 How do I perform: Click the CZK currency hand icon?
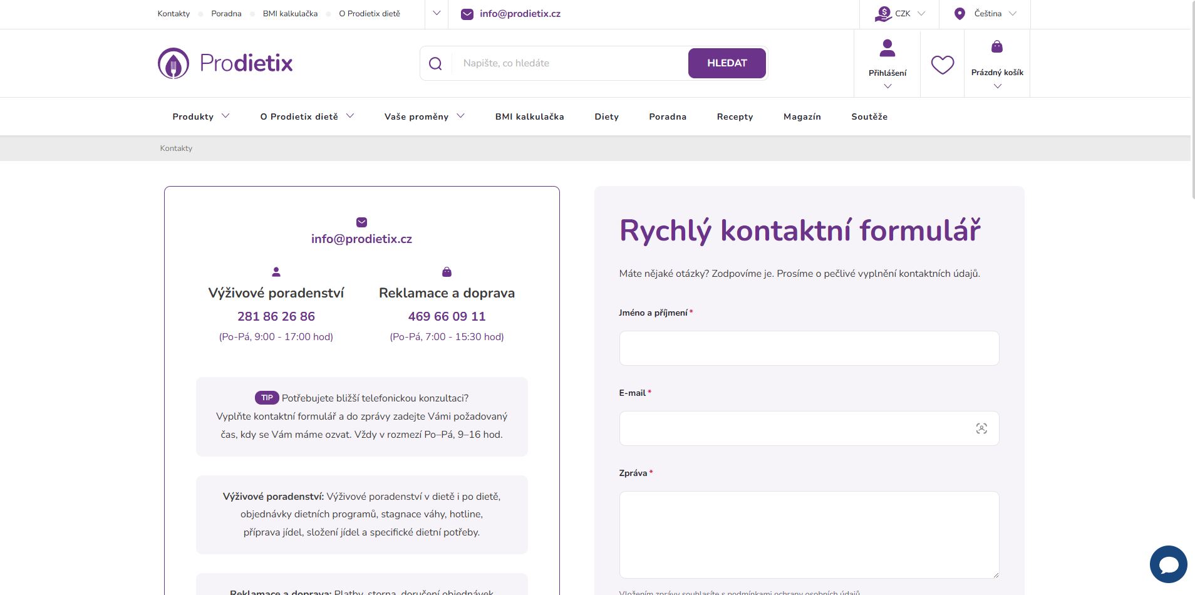883,13
